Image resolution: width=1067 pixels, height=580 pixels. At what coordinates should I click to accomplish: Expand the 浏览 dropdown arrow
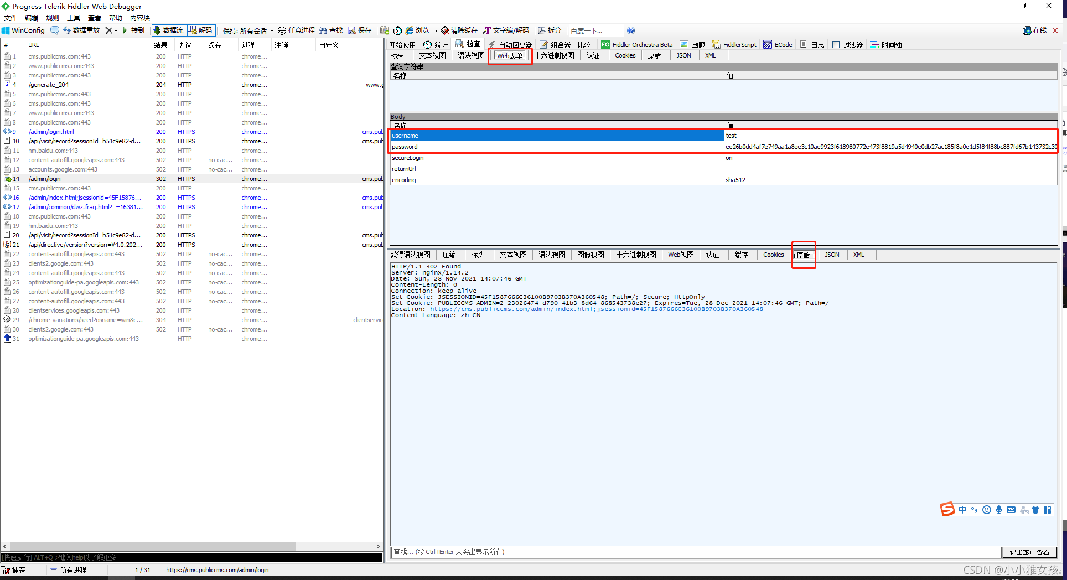pyautogui.click(x=436, y=30)
